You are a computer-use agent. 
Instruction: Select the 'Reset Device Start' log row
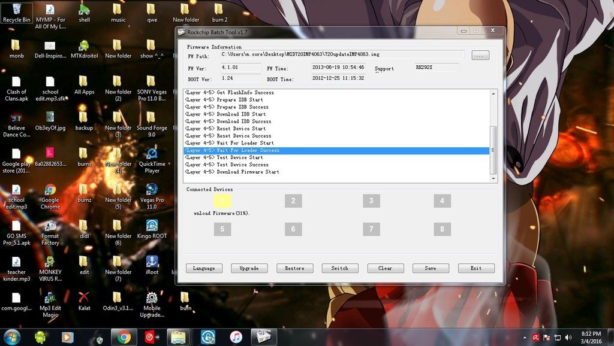click(x=337, y=129)
